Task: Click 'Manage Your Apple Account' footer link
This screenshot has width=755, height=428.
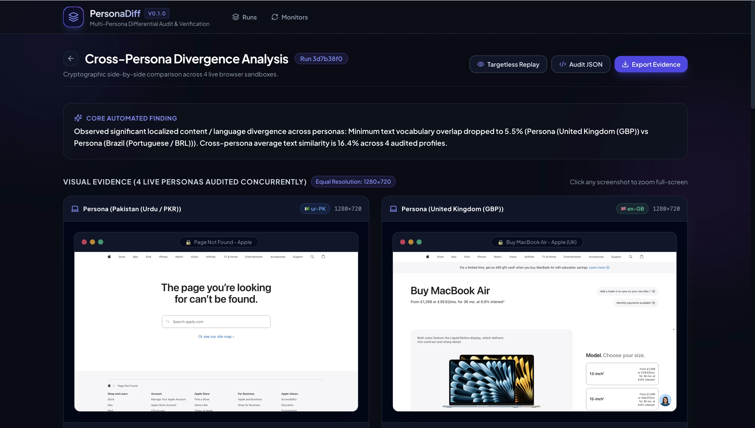Action: click(x=168, y=400)
